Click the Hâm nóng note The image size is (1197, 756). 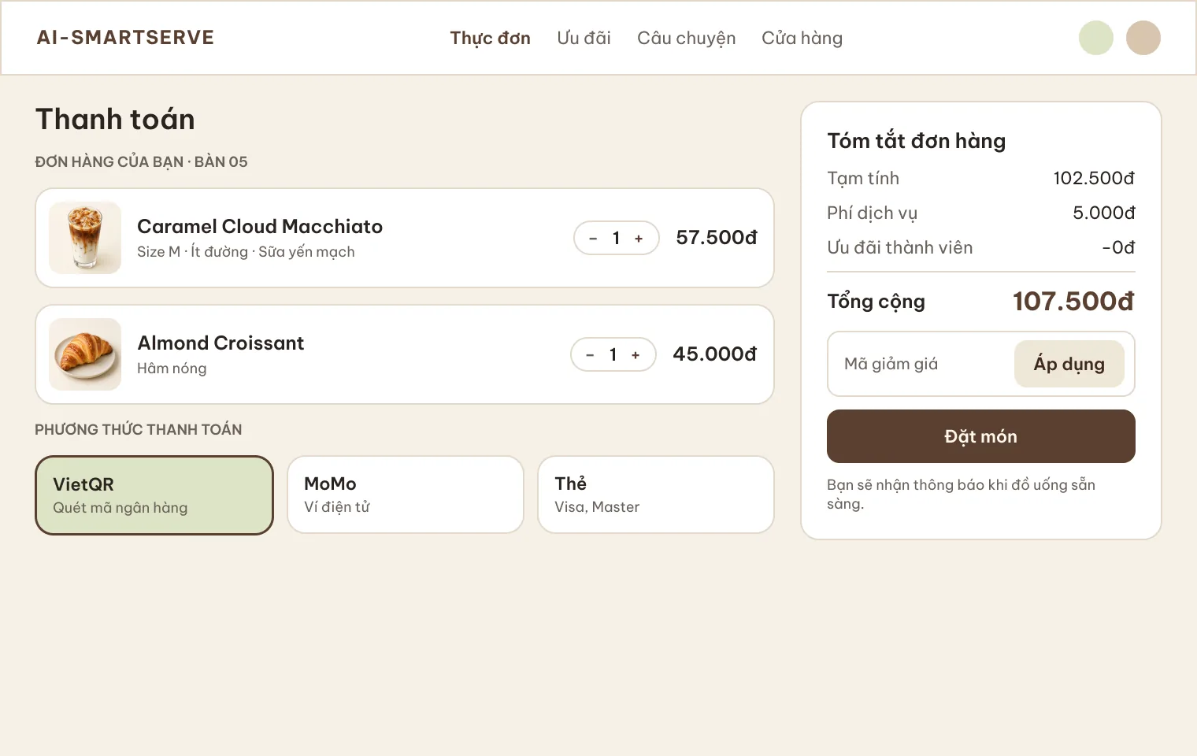tap(172, 369)
